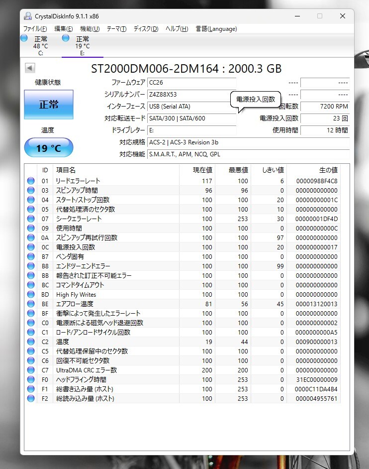This screenshot has width=369, height=469.
Task: Select the E: drive tab at 19 °C
Action: pyautogui.click(x=83, y=45)
